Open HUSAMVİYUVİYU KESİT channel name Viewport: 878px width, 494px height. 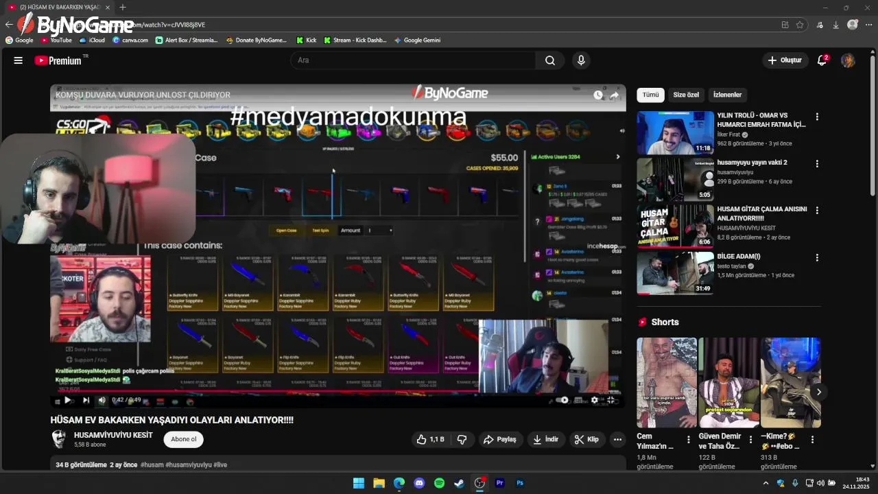(113, 435)
